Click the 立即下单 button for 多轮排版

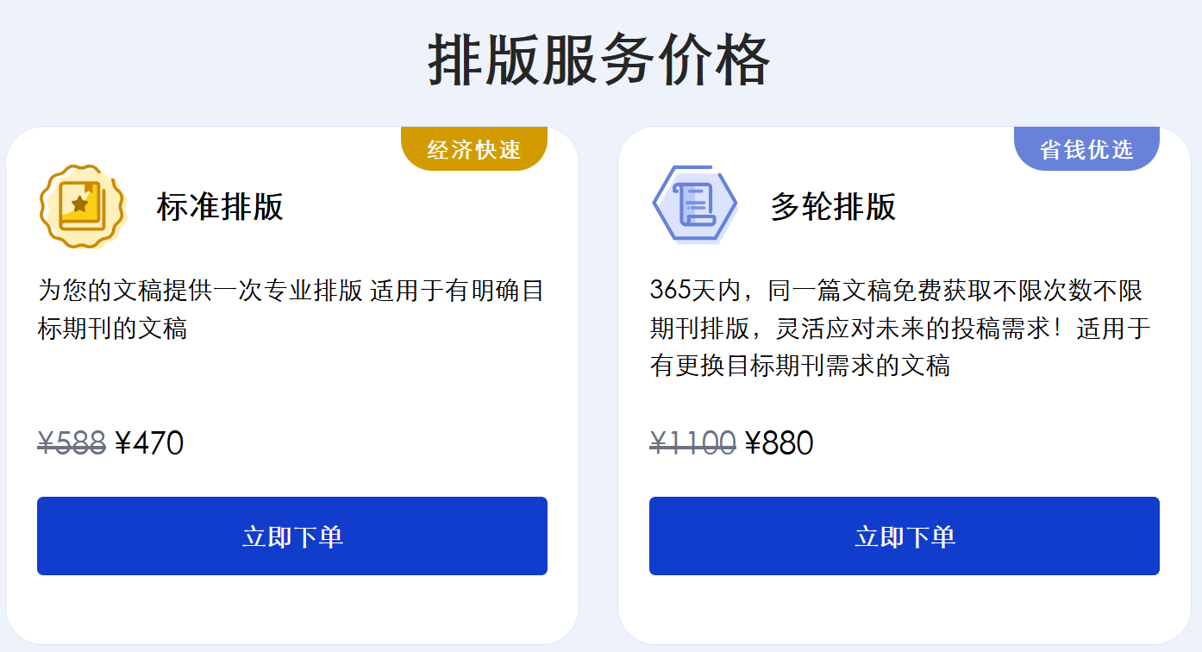point(905,535)
